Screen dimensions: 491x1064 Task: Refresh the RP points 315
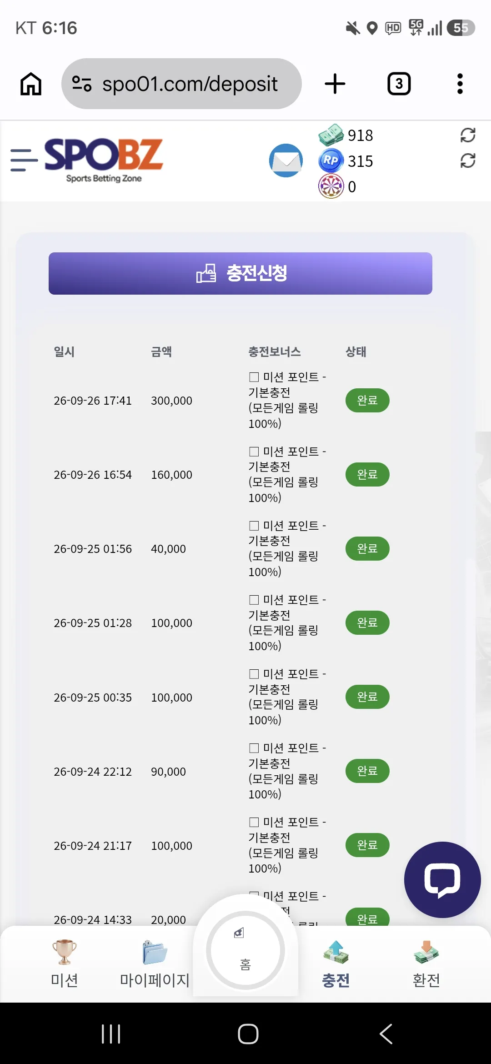(x=468, y=161)
